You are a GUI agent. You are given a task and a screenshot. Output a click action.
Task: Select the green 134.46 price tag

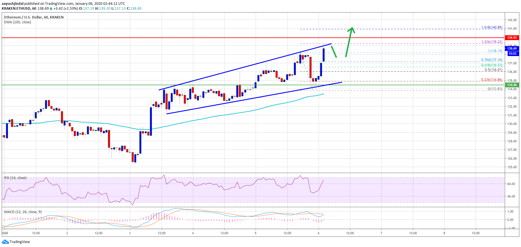click(512, 85)
